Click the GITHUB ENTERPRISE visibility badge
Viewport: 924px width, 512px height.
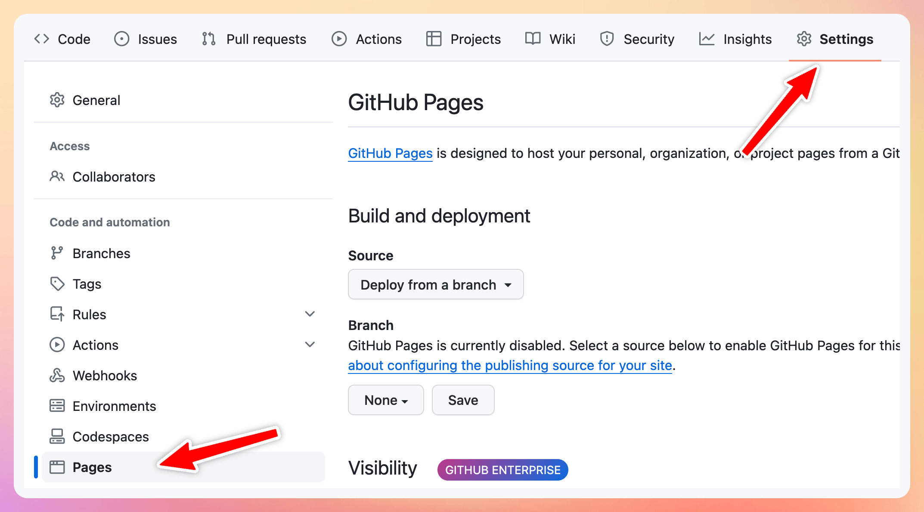[x=502, y=469]
